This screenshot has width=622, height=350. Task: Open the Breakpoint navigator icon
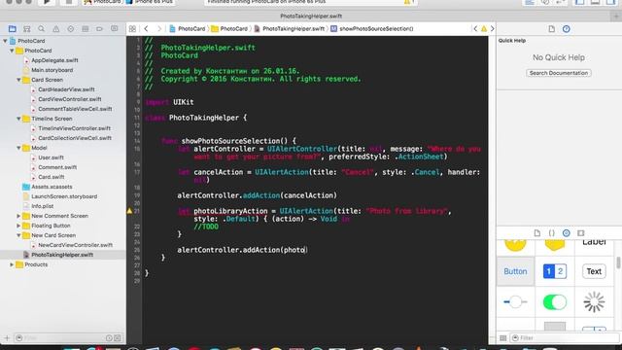point(99,29)
